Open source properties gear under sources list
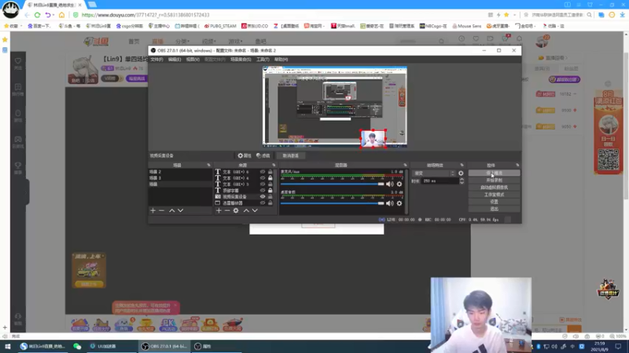The image size is (629, 353). click(x=236, y=210)
